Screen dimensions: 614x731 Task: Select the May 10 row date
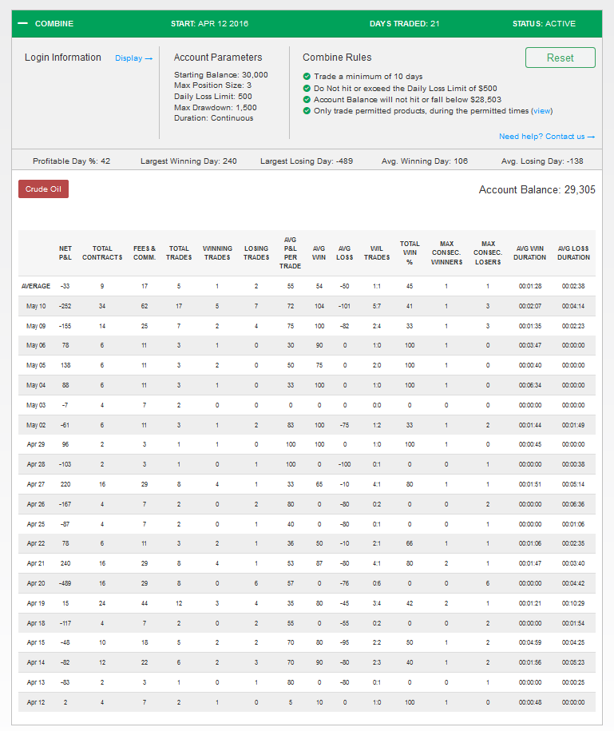[x=36, y=306]
